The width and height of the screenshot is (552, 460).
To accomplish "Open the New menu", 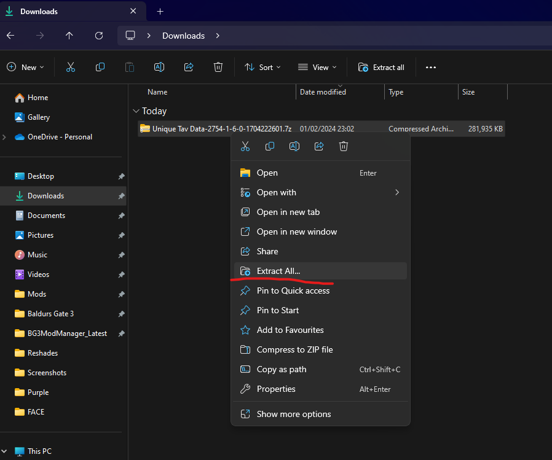I will pos(25,67).
